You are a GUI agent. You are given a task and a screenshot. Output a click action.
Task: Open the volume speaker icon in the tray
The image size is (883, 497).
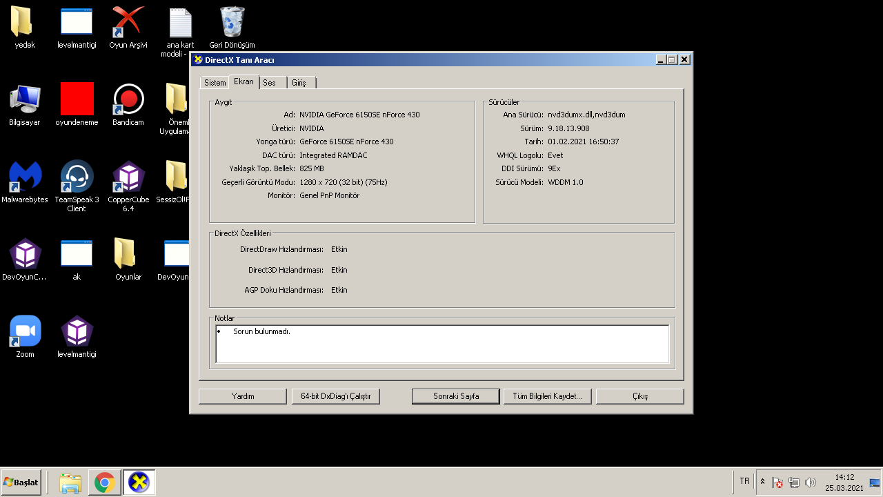coord(811,483)
